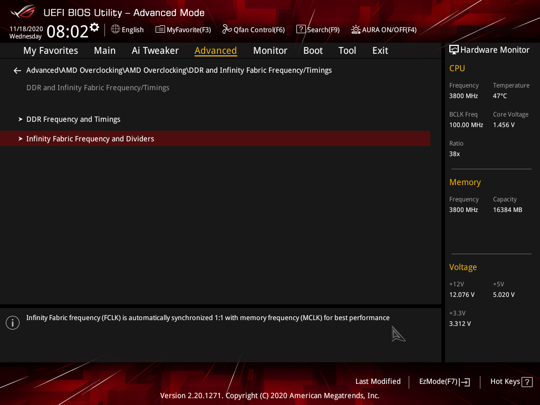Open clock settings gear icon
Viewport: 540px width, 405px height.
94,27
